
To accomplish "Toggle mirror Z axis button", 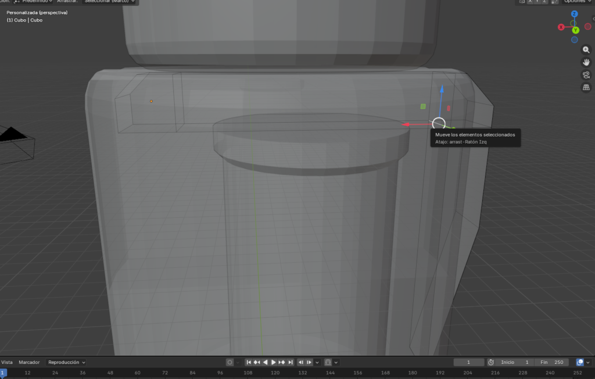I will (x=544, y=2).
